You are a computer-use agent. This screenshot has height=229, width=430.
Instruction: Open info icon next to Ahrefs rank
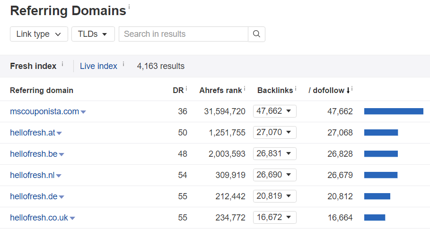pos(245,88)
